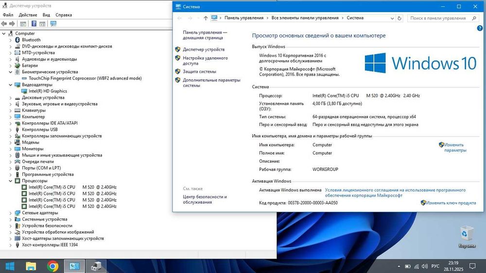The width and height of the screenshot is (486, 273).
Task: Click Изменить ключ продукта link
Action: pos(451,203)
